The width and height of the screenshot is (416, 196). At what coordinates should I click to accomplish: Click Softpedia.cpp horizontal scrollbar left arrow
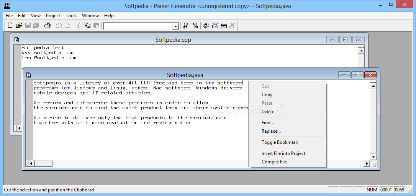pos(19,128)
